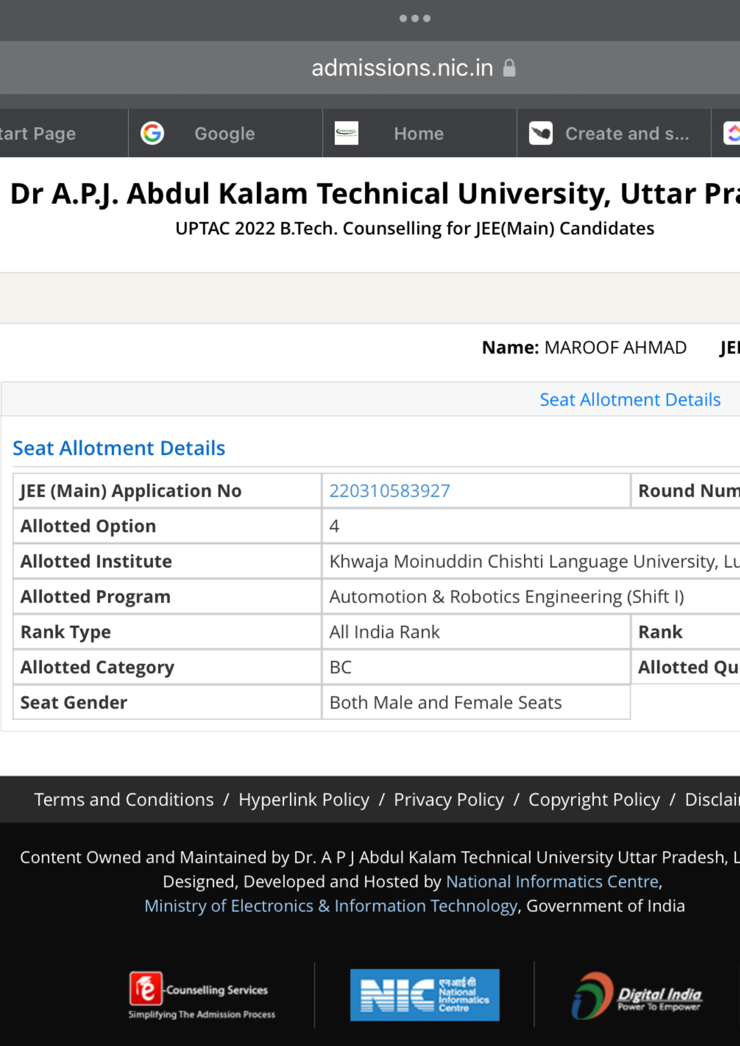Screen dimensions: 740x1046
Task: Open the Hyperlink Policy page
Action: click(304, 799)
